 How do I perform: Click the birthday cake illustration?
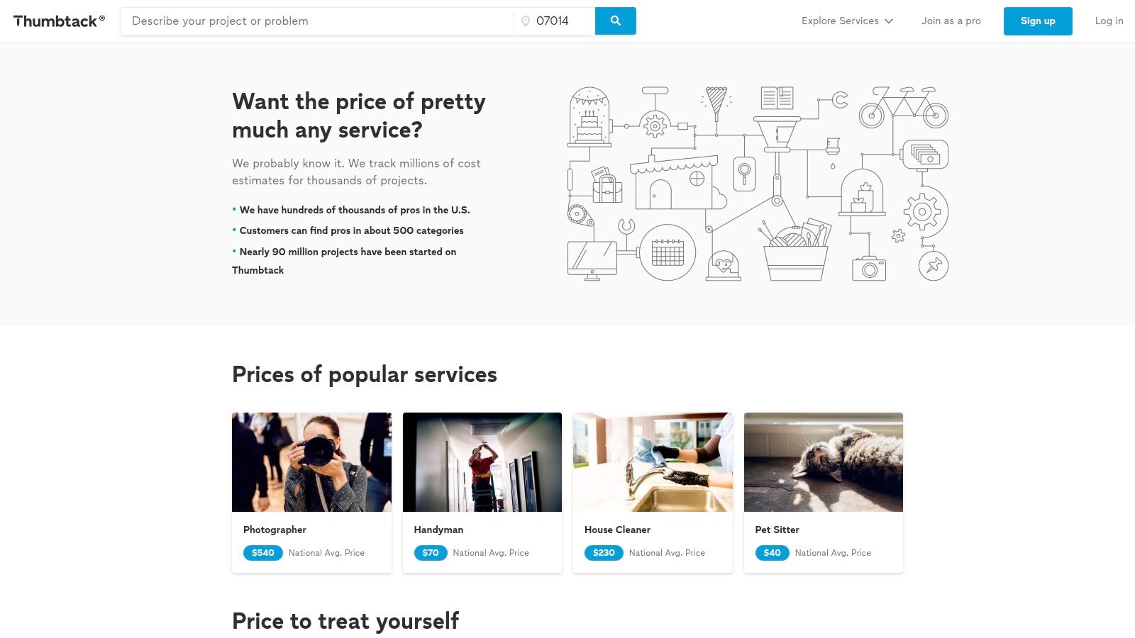tap(589, 117)
